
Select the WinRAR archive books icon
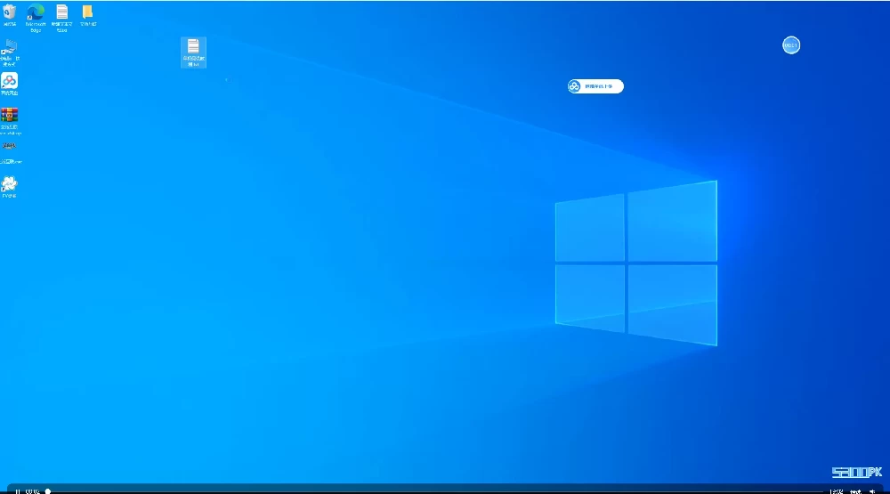pos(10,121)
